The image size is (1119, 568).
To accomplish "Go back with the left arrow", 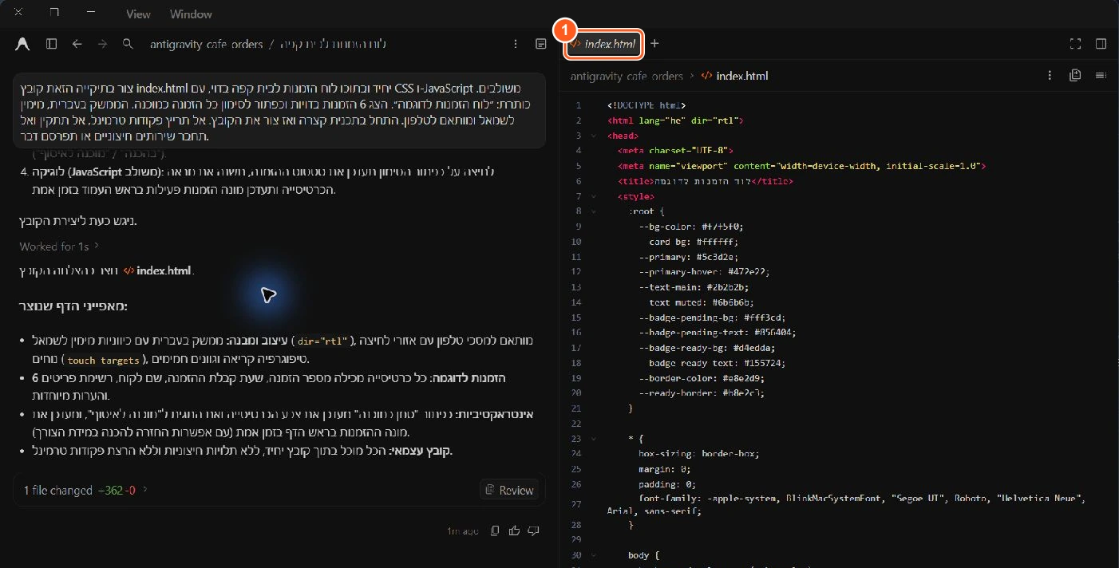I will coord(77,44).
